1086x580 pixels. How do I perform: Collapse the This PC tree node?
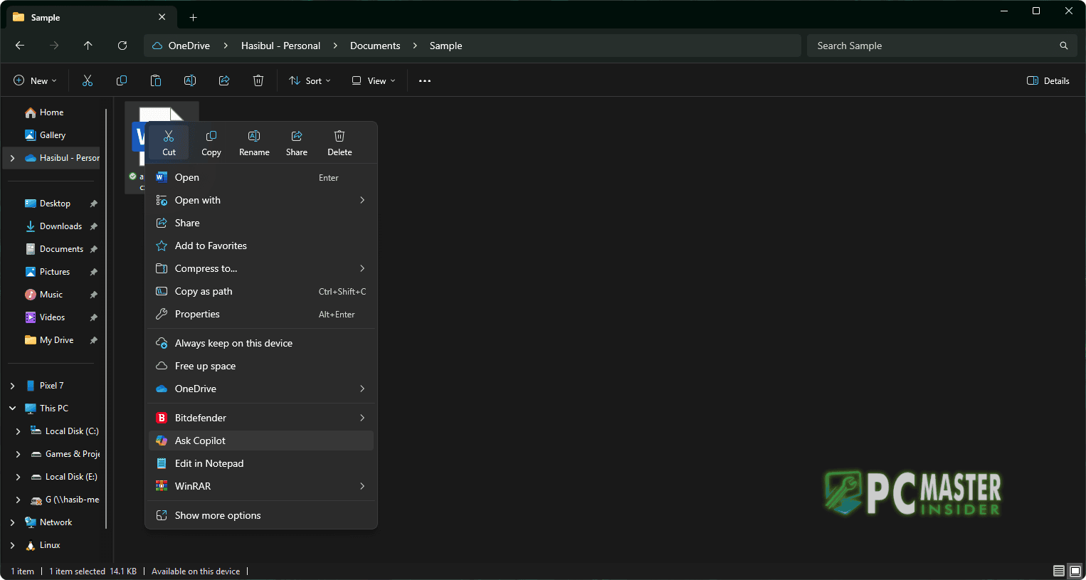pyautogui.click(x=12, y=408)
